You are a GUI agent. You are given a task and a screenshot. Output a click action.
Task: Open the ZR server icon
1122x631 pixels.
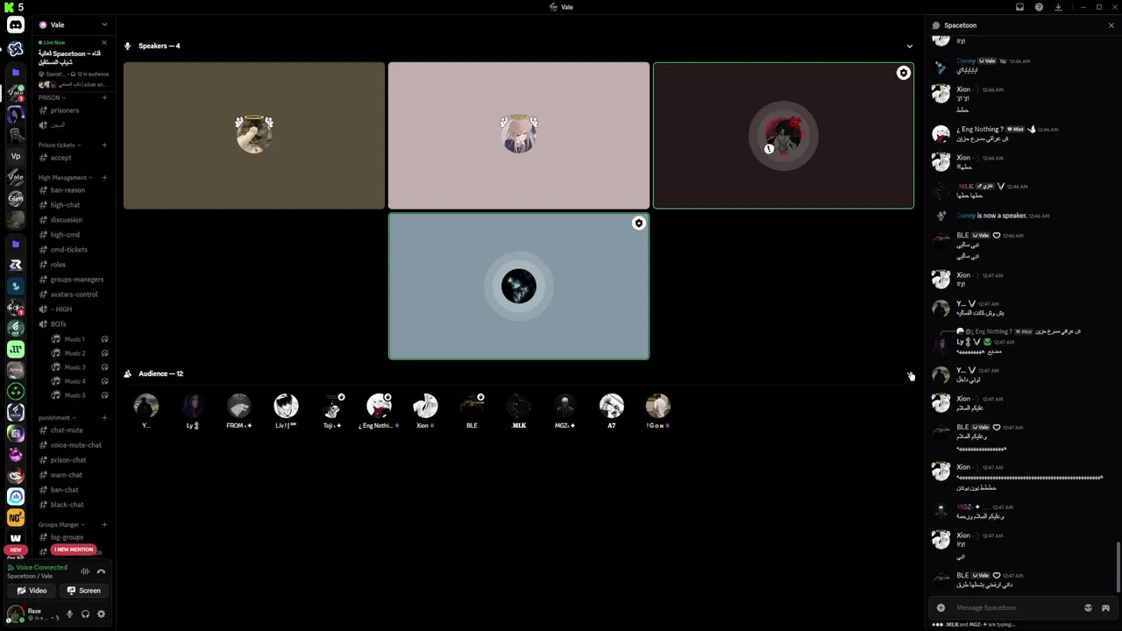[16, 265]
